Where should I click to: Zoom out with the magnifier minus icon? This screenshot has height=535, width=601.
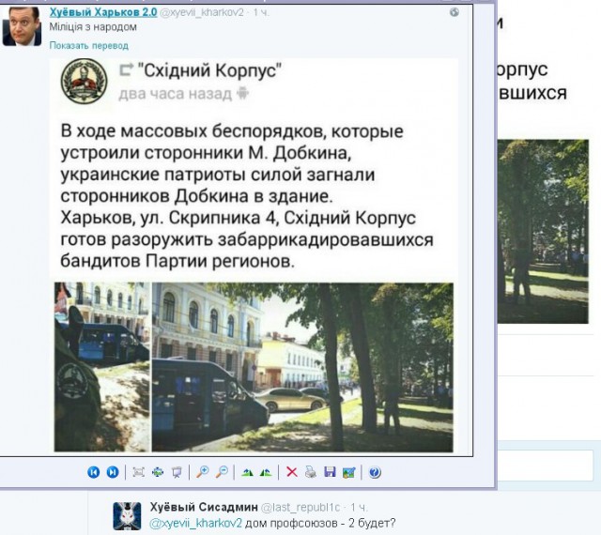(222, 472)
